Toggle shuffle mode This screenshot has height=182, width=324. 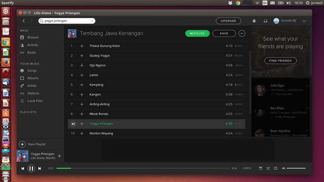[x=268, y=168]
